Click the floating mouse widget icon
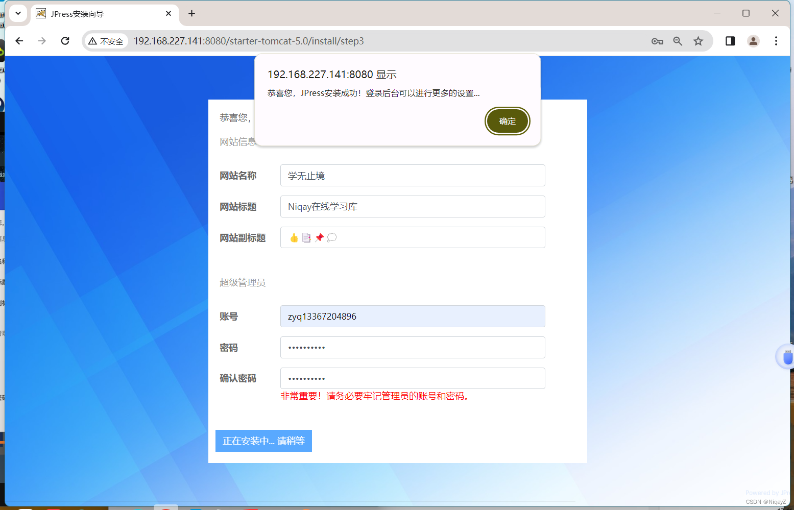 pos(787,357)
